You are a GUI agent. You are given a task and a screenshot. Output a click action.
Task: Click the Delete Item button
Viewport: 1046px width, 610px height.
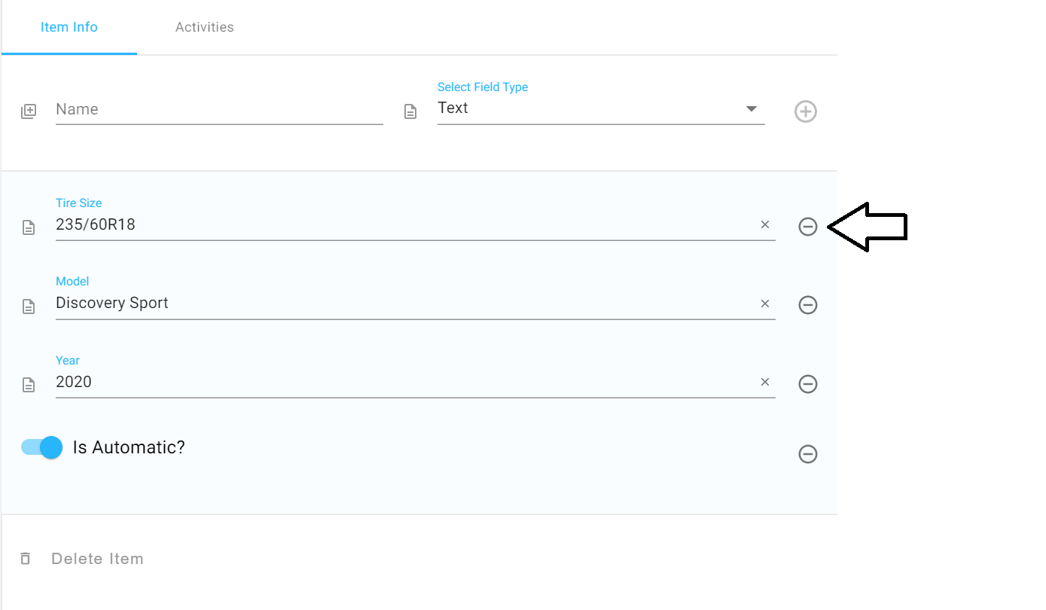pos(97,559)
